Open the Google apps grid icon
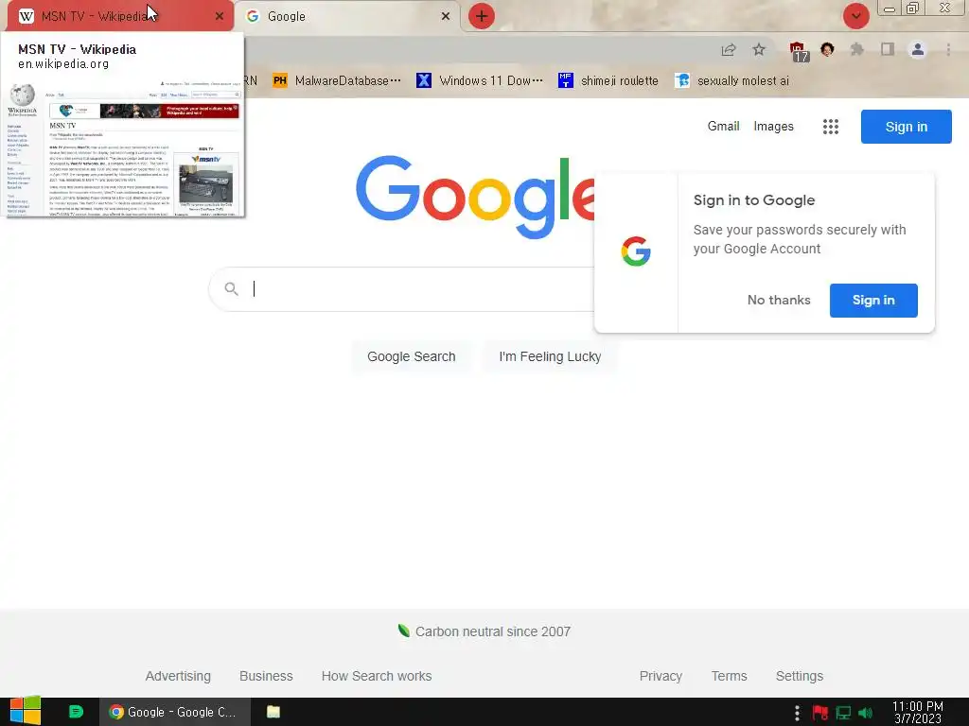This screenshot has height=726, width=969. pyautogui.click(x=831, y=127)
